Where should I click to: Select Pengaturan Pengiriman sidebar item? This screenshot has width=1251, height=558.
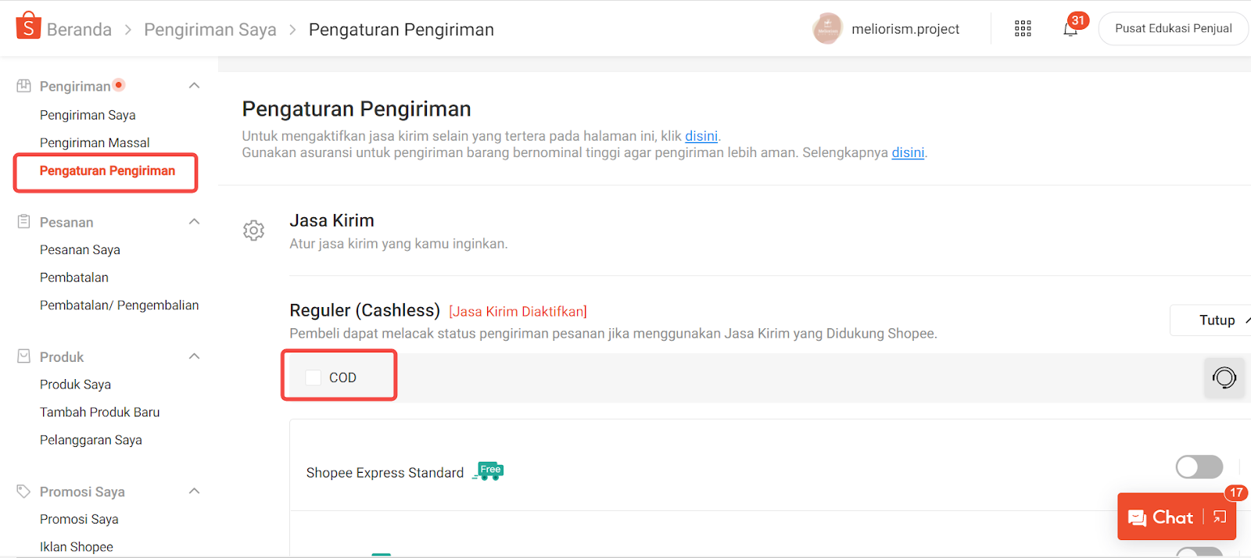click(107, 171)
